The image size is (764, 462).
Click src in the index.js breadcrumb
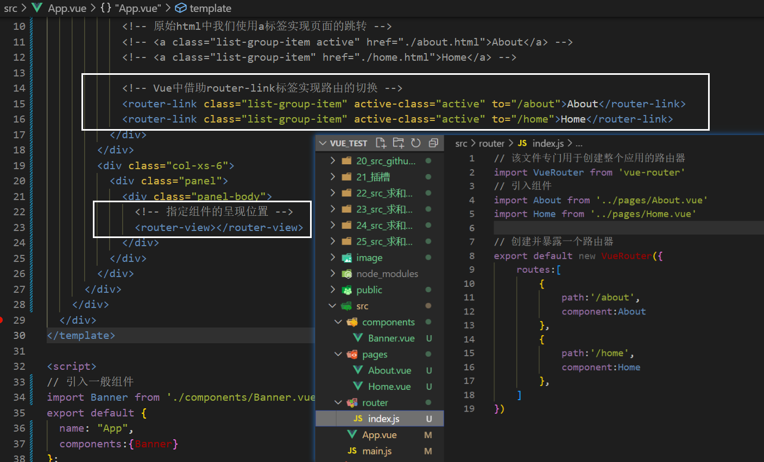pos(461,143)
